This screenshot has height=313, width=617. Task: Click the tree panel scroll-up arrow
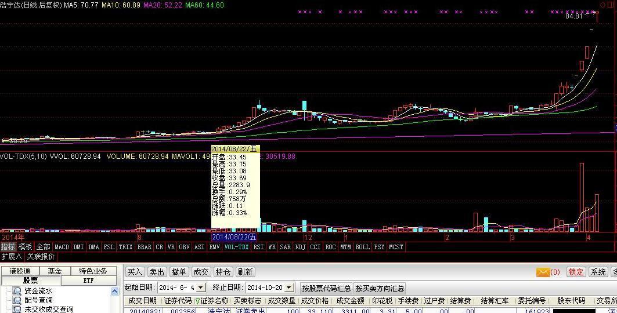[x=114, y=291]
